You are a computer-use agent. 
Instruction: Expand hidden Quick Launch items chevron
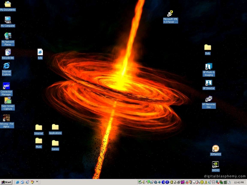click(x=37, y=182)
